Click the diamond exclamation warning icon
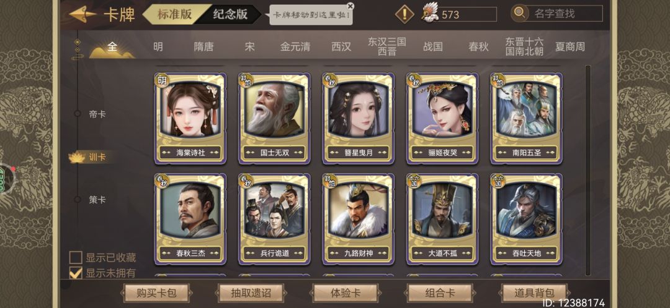Image resolution: width=670 pixels, height=308 pixels. pos(404,14)
